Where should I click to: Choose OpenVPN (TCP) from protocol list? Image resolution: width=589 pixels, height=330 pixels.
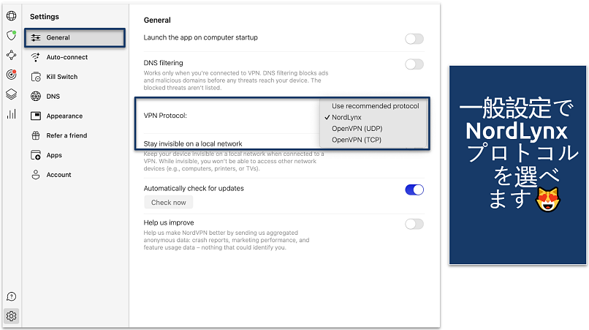tap(357, 139)
